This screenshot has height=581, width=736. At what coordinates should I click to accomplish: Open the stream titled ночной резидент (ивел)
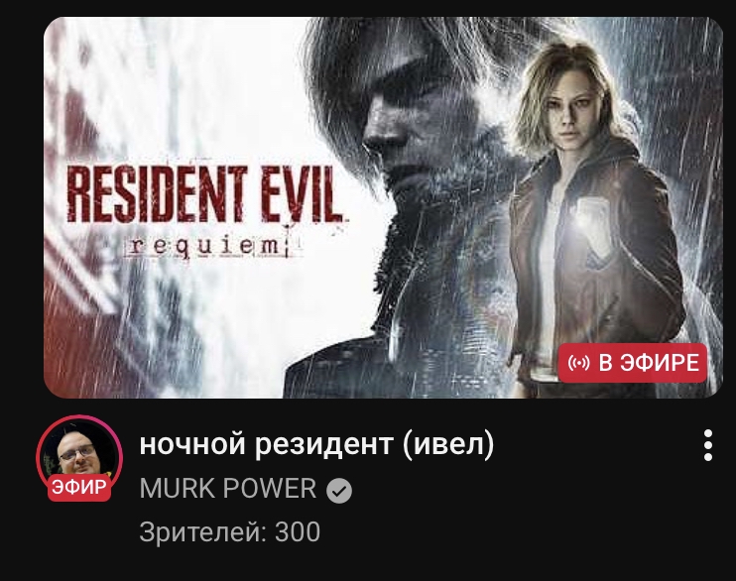click(x=316, y=443)
